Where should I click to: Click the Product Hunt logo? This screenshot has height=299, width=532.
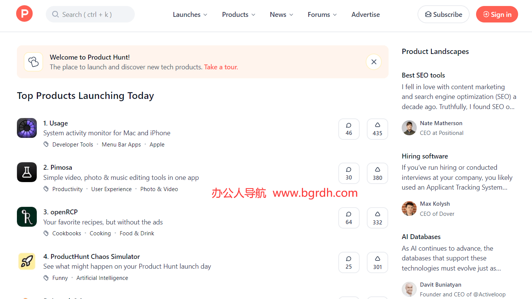point(24,13)
